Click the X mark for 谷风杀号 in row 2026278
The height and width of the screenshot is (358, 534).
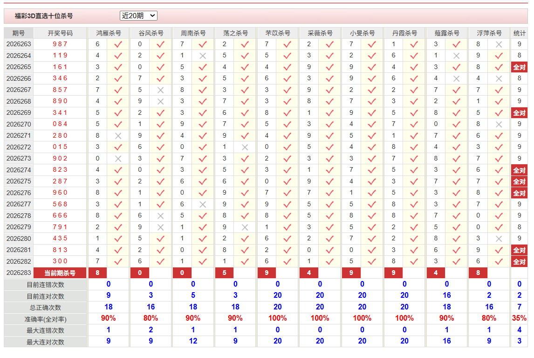click(160, 216)
